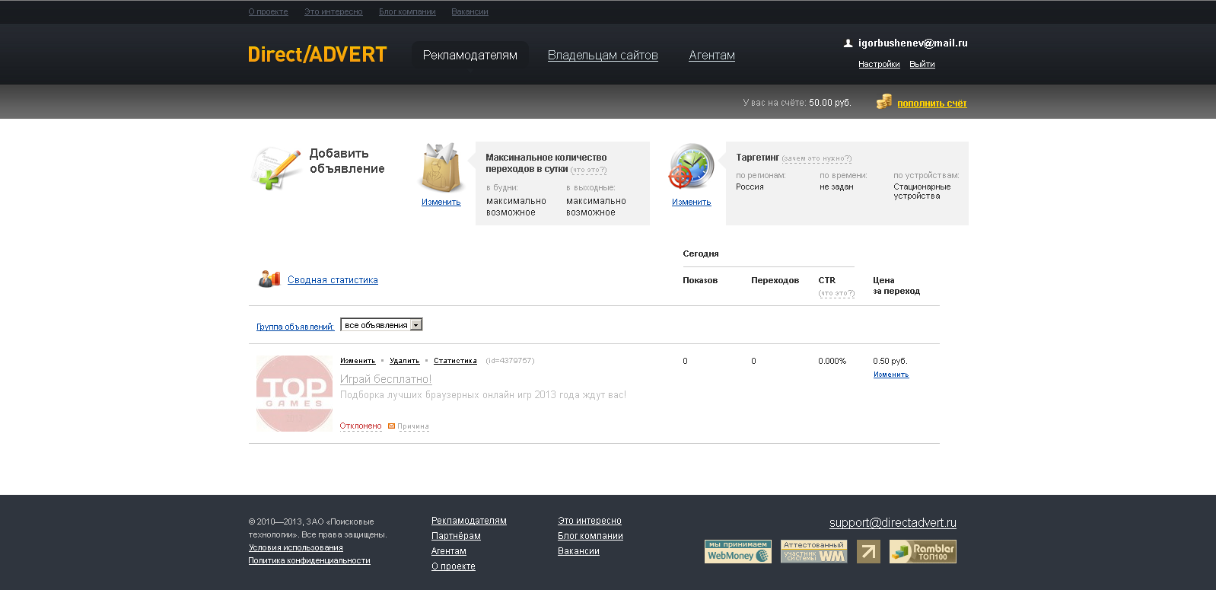Open ad title 'Играй бесплатно!'
1216x590 pixels.
click(x=386, y=379)
